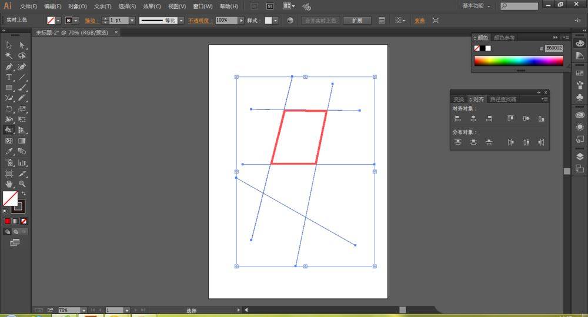Switch to the 路径查找器 tab
588x317 pixels.
coord(503,99)
